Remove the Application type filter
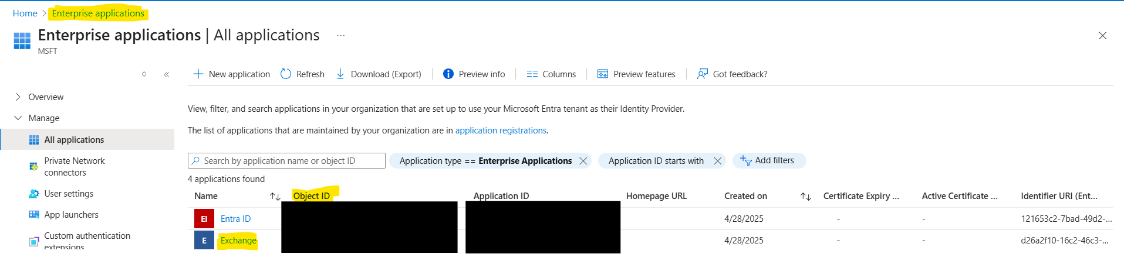This screenshot has width=1124, height=254. [x=583, y=161]
